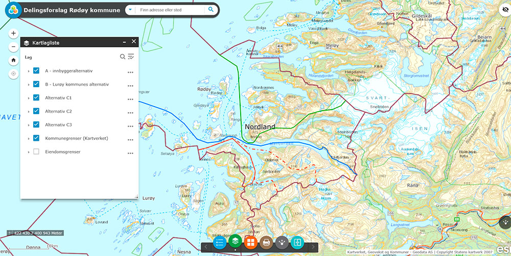Uncheck the A - innbyggeralternativ layer
Viewport: 511px width, 256px height.
pos(36,71)
